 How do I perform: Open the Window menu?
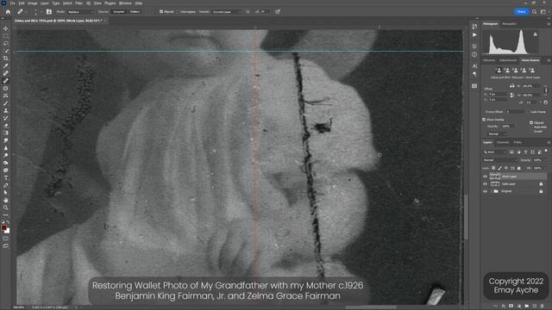[125, 3]
